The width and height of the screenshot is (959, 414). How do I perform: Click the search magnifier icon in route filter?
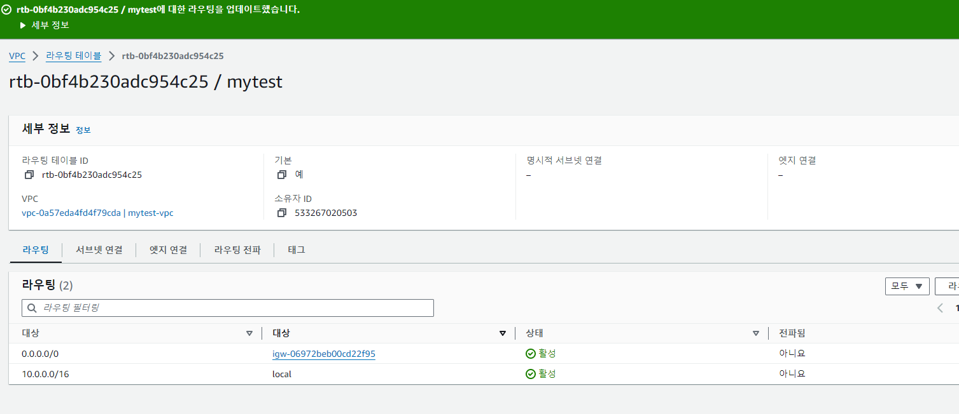32,308
